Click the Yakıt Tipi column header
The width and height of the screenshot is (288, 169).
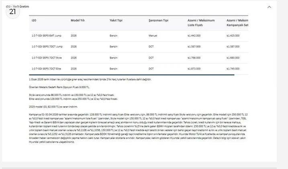pos(116,21)
